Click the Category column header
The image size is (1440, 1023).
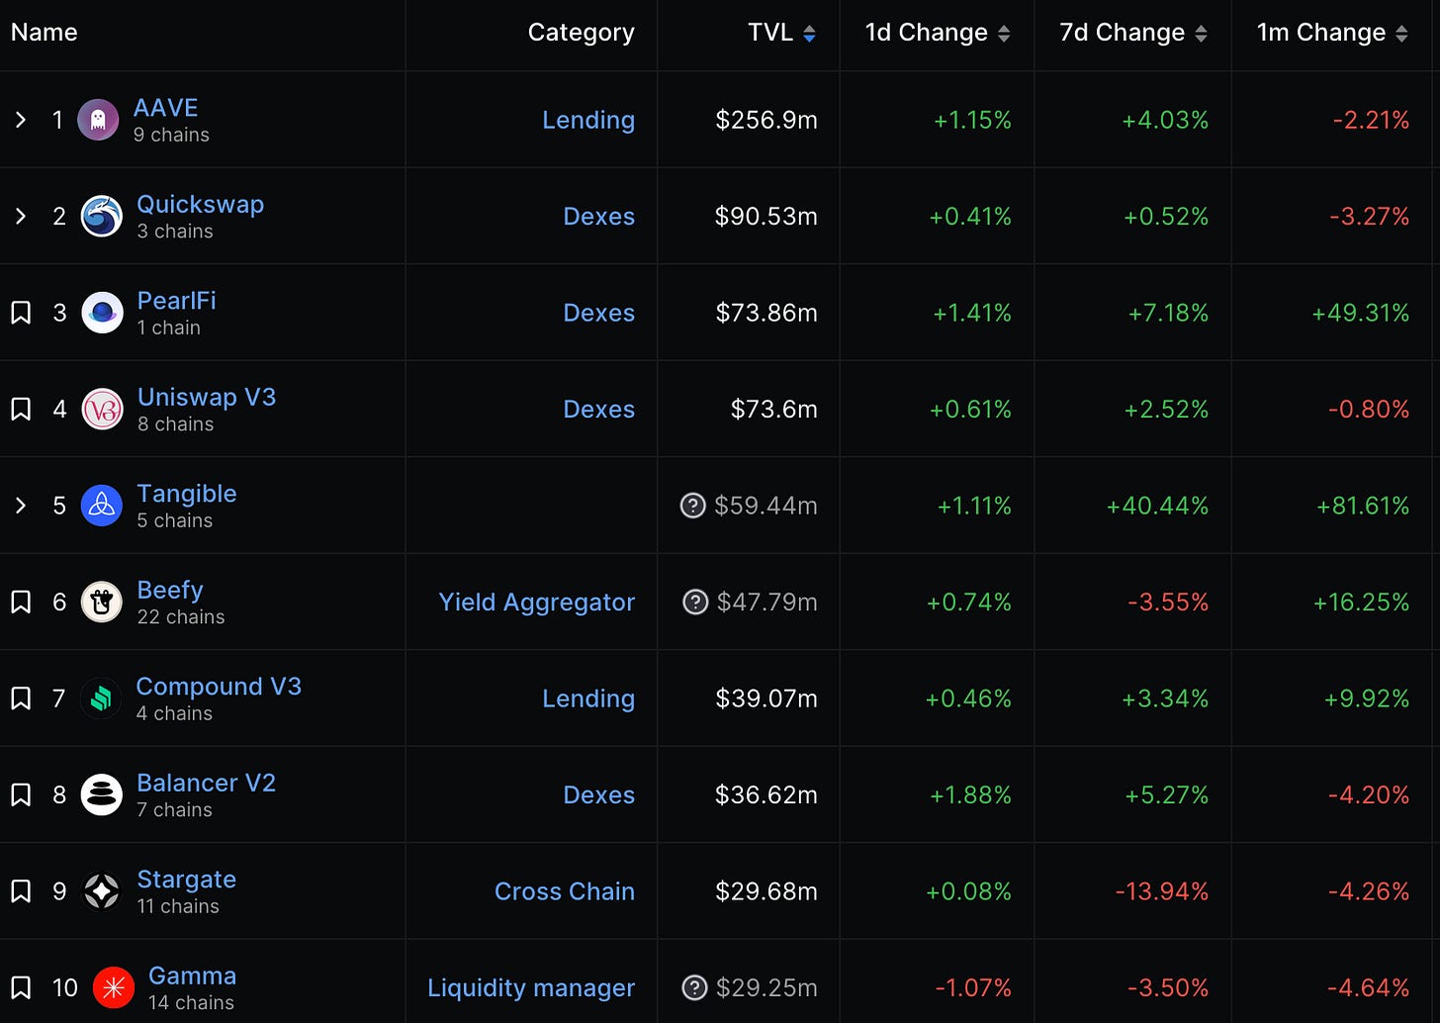[x=582, y=33]
